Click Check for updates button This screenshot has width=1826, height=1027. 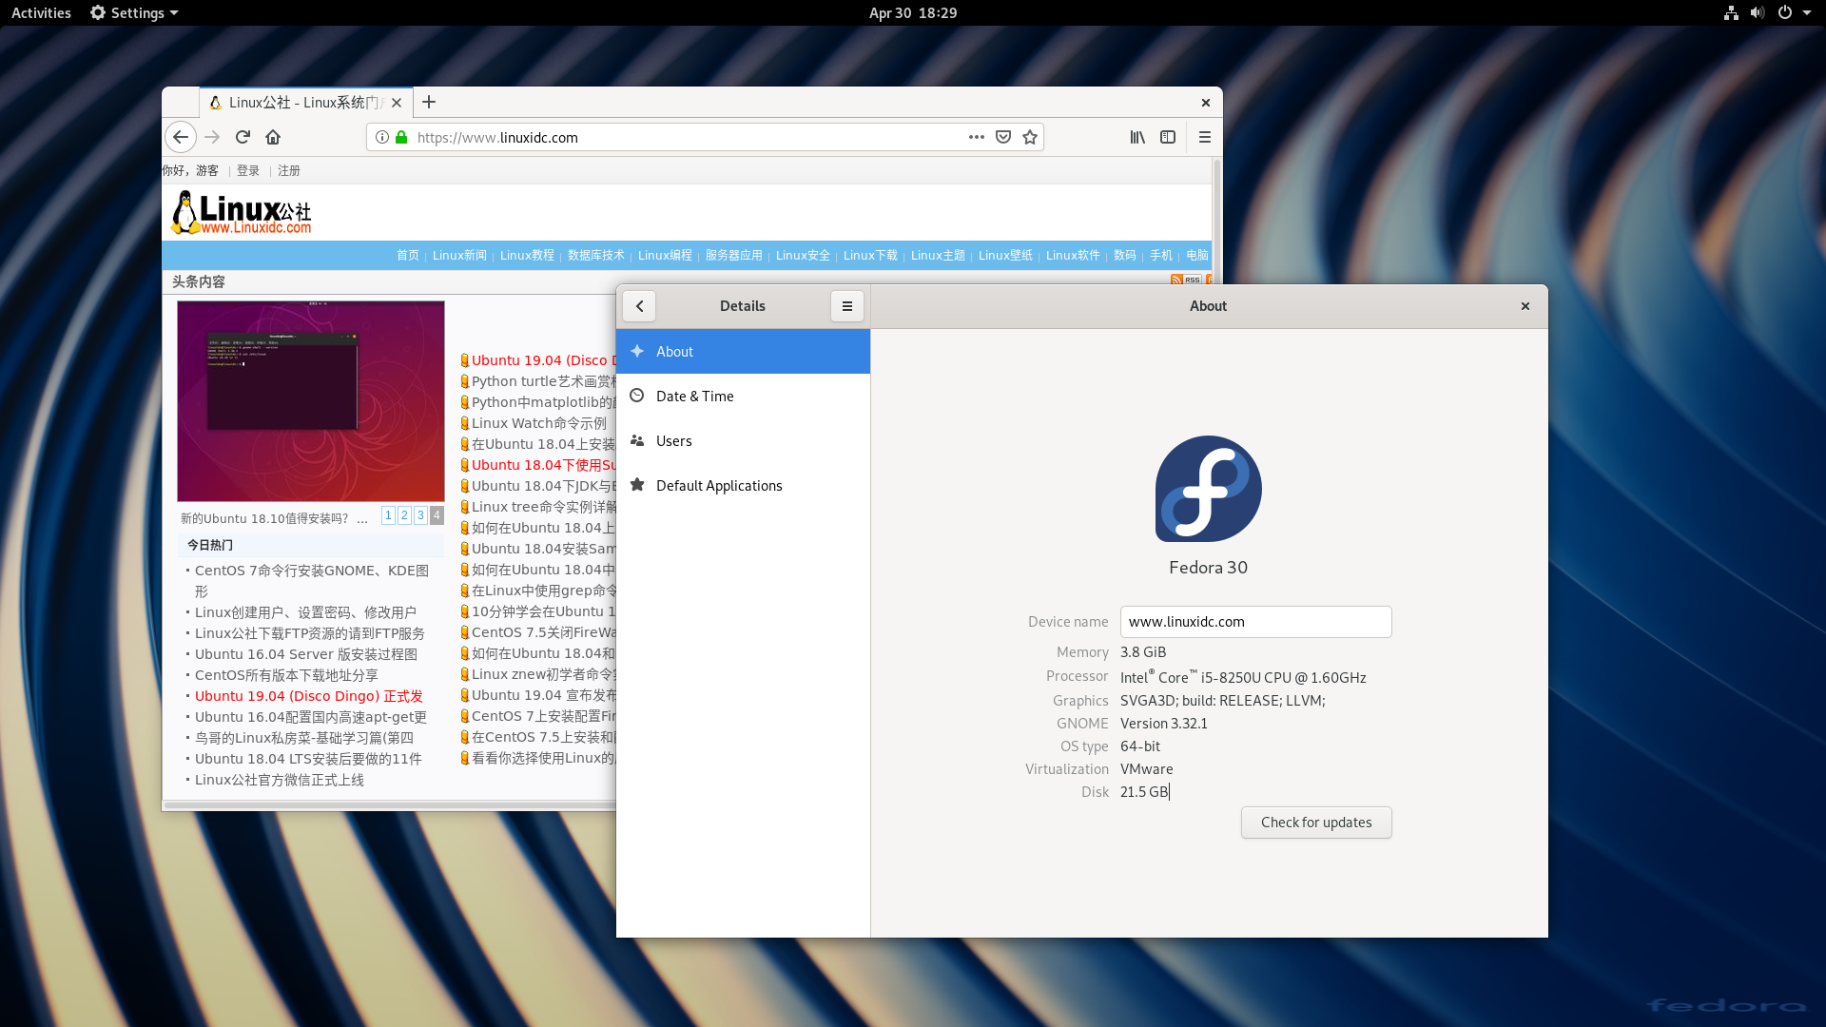pyautogui.click(x=1315, y=822)
